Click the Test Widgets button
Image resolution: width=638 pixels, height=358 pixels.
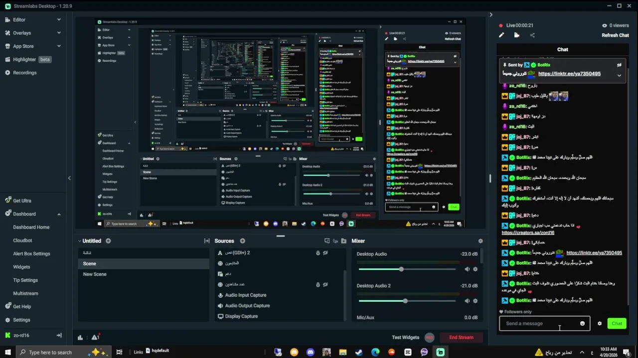pos(405,338)
